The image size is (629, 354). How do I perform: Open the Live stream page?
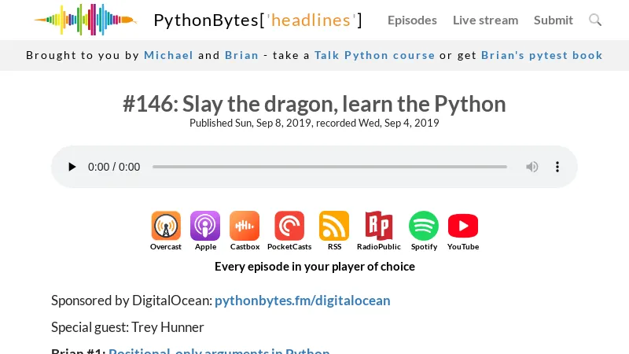click(485, 20)
